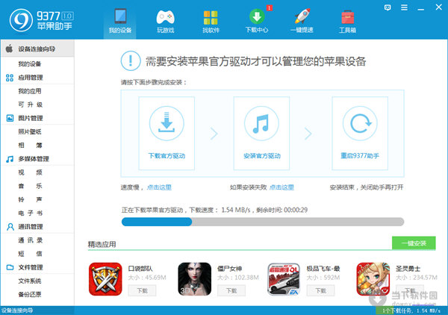Click the music icon beside 多媒体管理
Image resolution: width=448 pixels, height=315 pixels.
click(10, 159)
